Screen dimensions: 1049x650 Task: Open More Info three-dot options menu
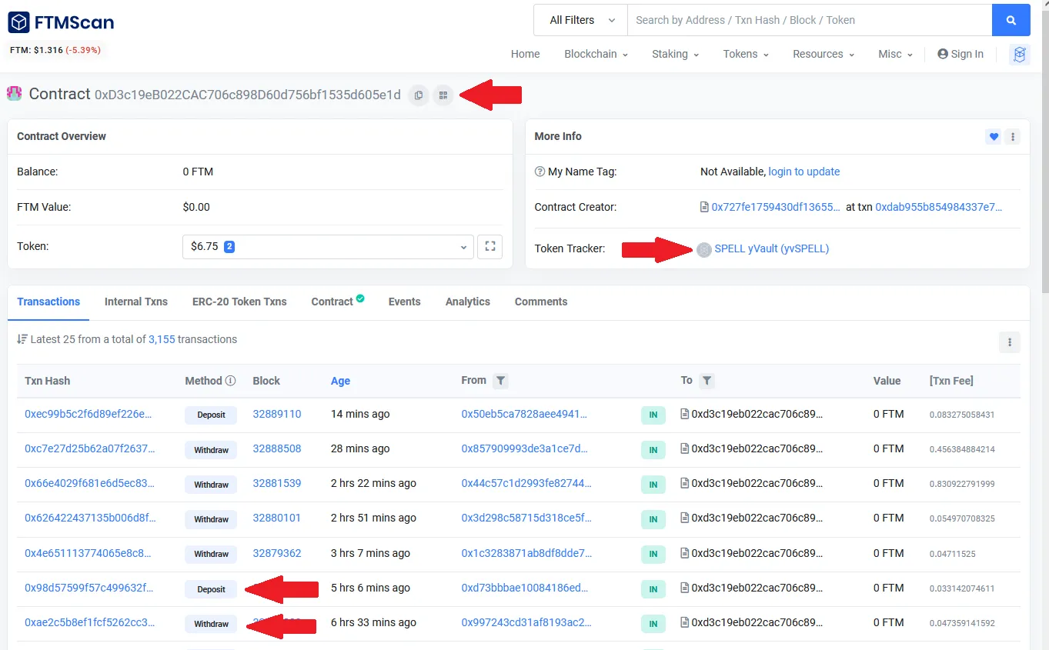1013,137
